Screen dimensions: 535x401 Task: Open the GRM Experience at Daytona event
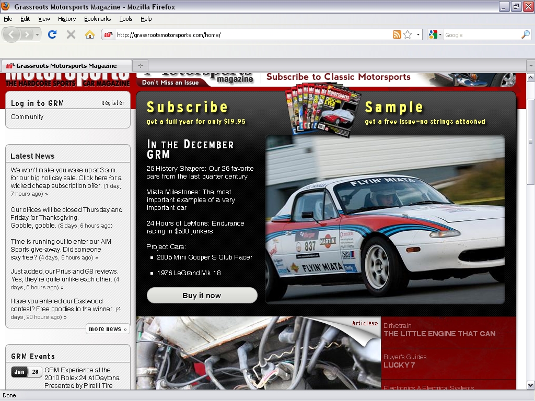[82, 378]
